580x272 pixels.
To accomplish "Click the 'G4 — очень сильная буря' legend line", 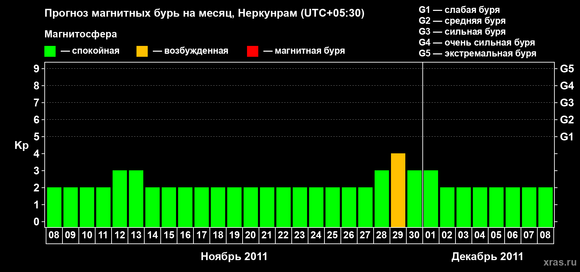I will 477,42.
